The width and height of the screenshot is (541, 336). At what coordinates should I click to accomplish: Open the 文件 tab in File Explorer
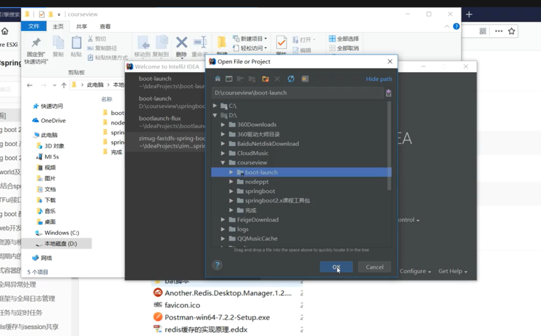pos(33,26)
